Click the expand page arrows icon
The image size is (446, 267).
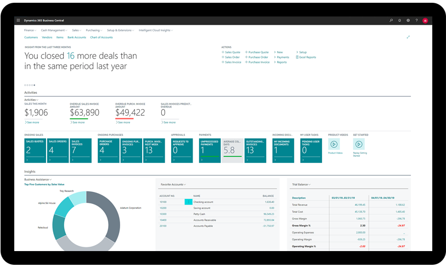[408, 37]
